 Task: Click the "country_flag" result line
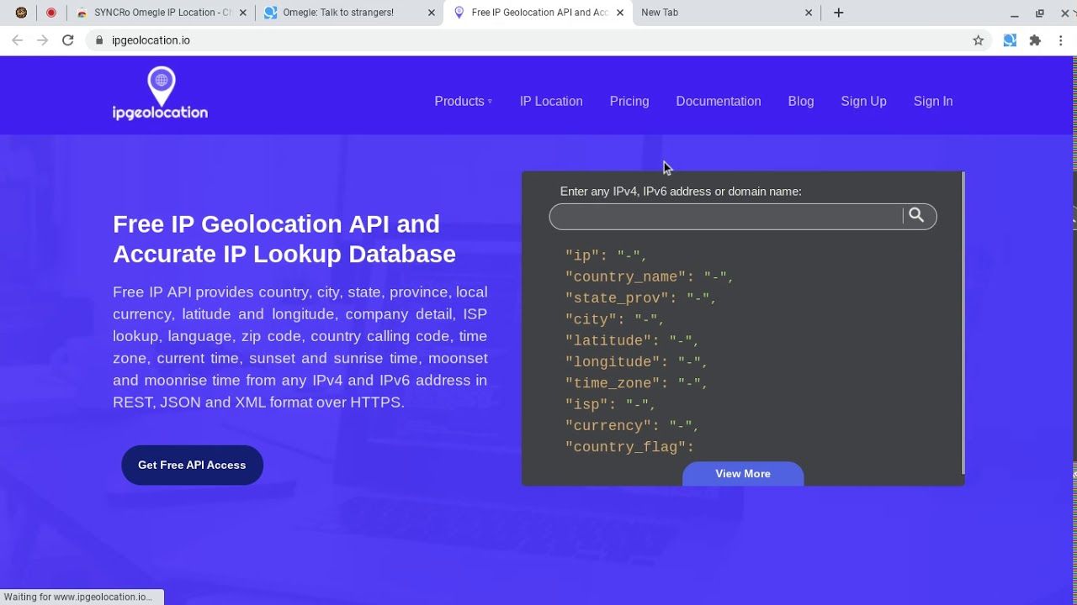click(630, 447)
